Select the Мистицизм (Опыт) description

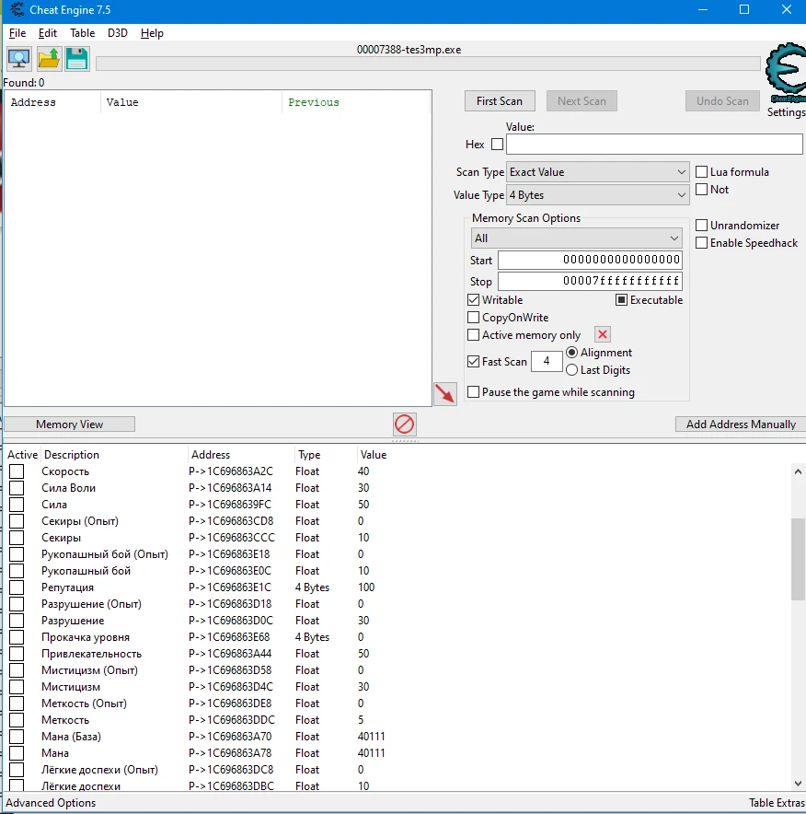click(x=90, y=670)
